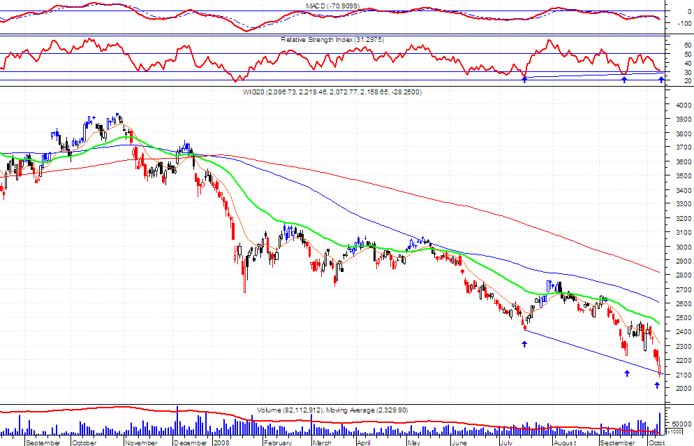Click the 3200 price axis label
This screenshot has width=694, height=446.
[684, 219]
